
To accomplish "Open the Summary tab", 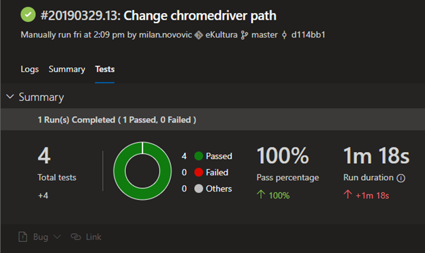I will (67, 70).
